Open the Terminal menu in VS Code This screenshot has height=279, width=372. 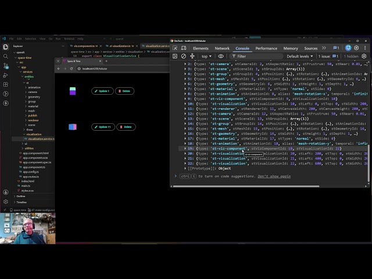(x=69, y=39)
